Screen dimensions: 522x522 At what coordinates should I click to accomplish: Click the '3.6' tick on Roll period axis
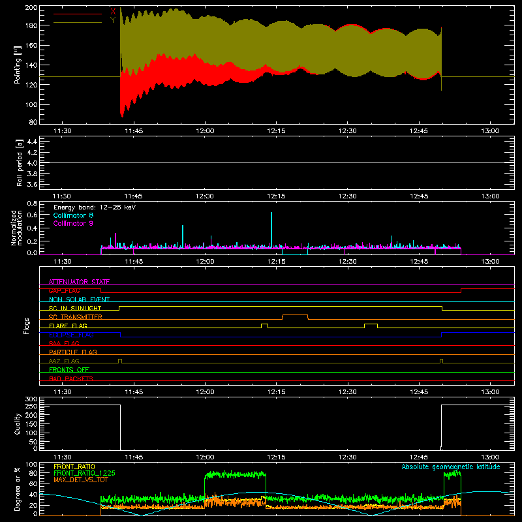point(32,185)
